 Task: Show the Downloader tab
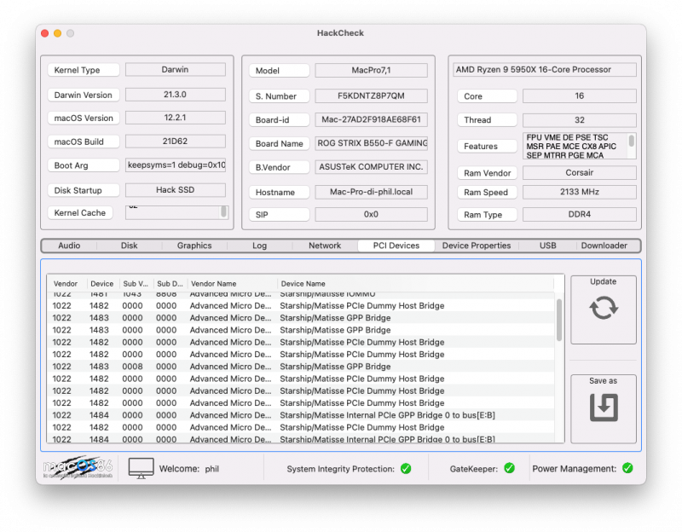coord(604,246)
